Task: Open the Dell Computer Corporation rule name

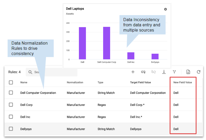Action: point(38,93)
